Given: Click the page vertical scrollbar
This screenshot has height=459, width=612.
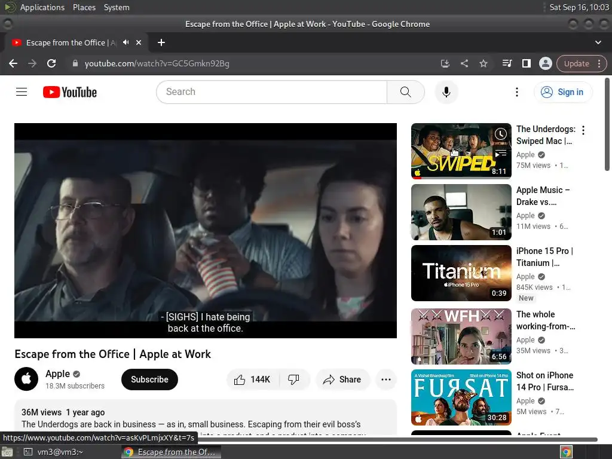Looking at the screenshot, I should 607,124.
